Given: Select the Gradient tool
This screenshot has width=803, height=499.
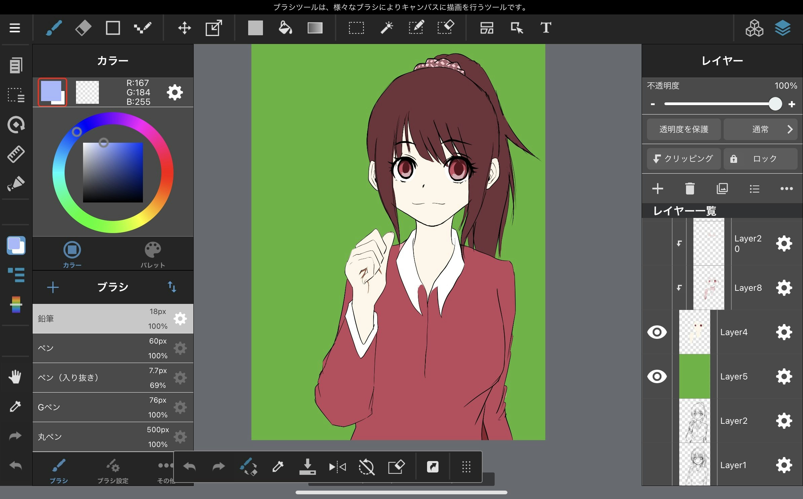Looking at the screenshot, I should pyautogui.click(x=315, y=28).
